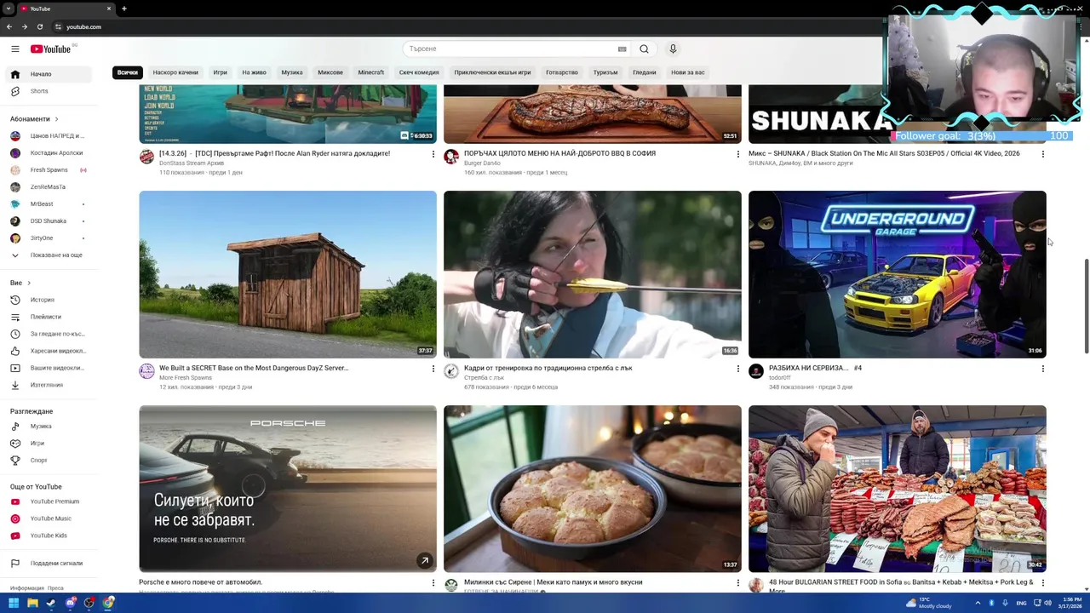Open the YouTube hamburger guide menu
This screenshot has height=613, width=1090.
point(14,49)
